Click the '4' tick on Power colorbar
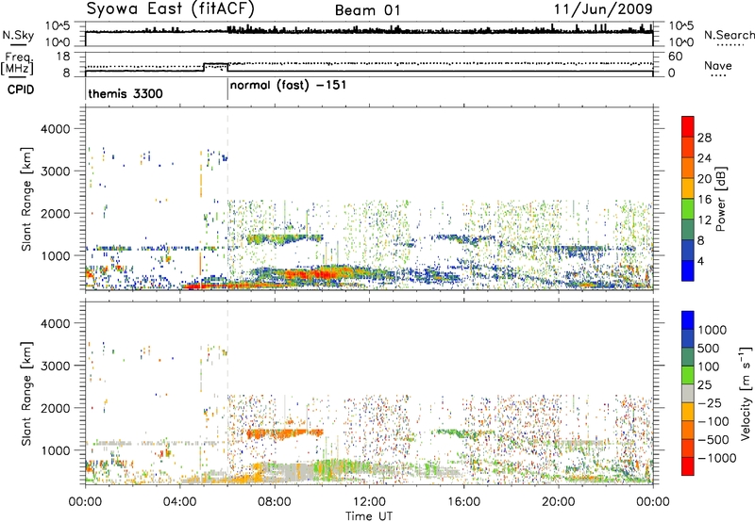The width and height of the screenshot is (755, 522). pyautogui.click(x=700, y=262)
